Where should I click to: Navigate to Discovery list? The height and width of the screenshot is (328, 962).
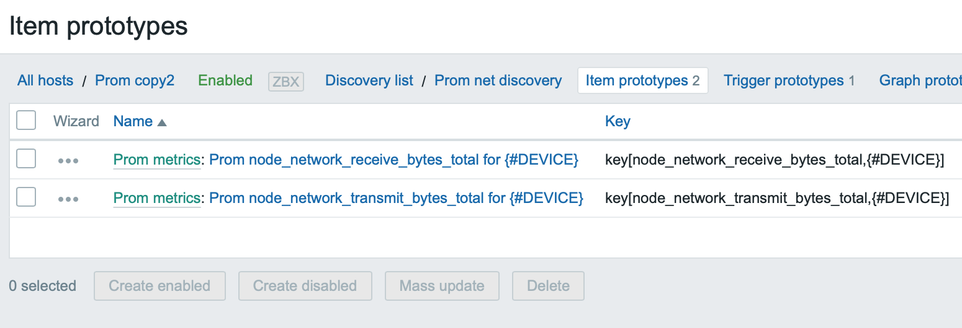point(369,80)
